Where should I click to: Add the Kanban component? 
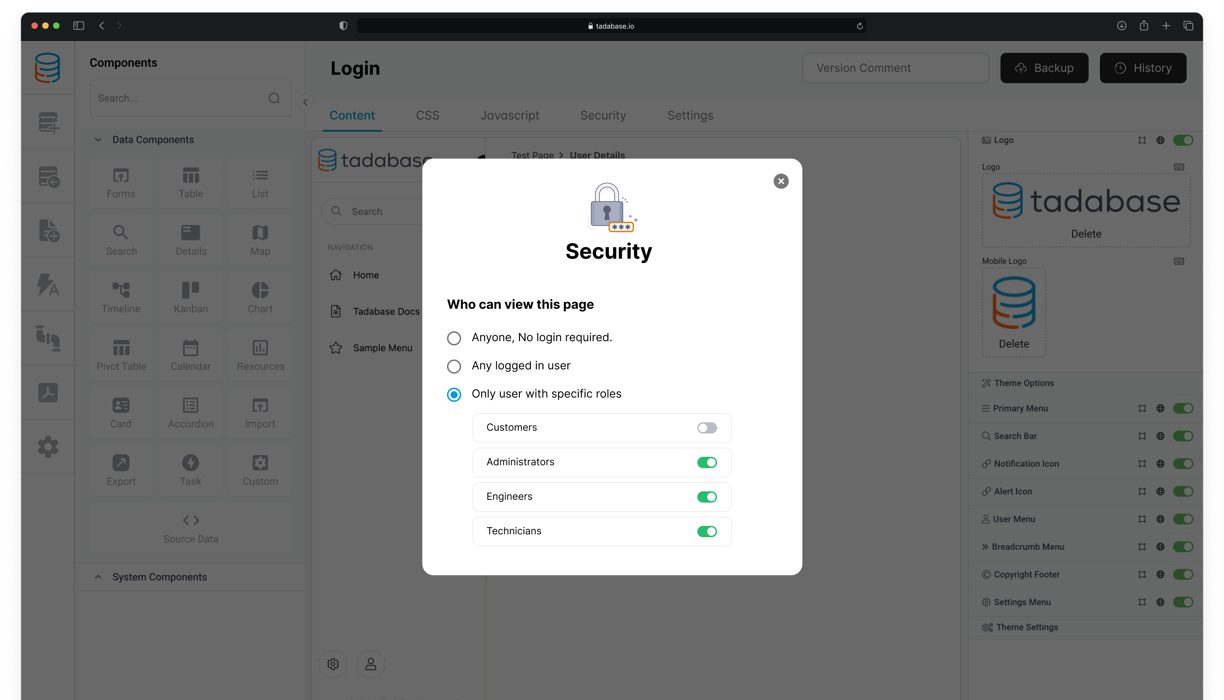coord(190,298)
